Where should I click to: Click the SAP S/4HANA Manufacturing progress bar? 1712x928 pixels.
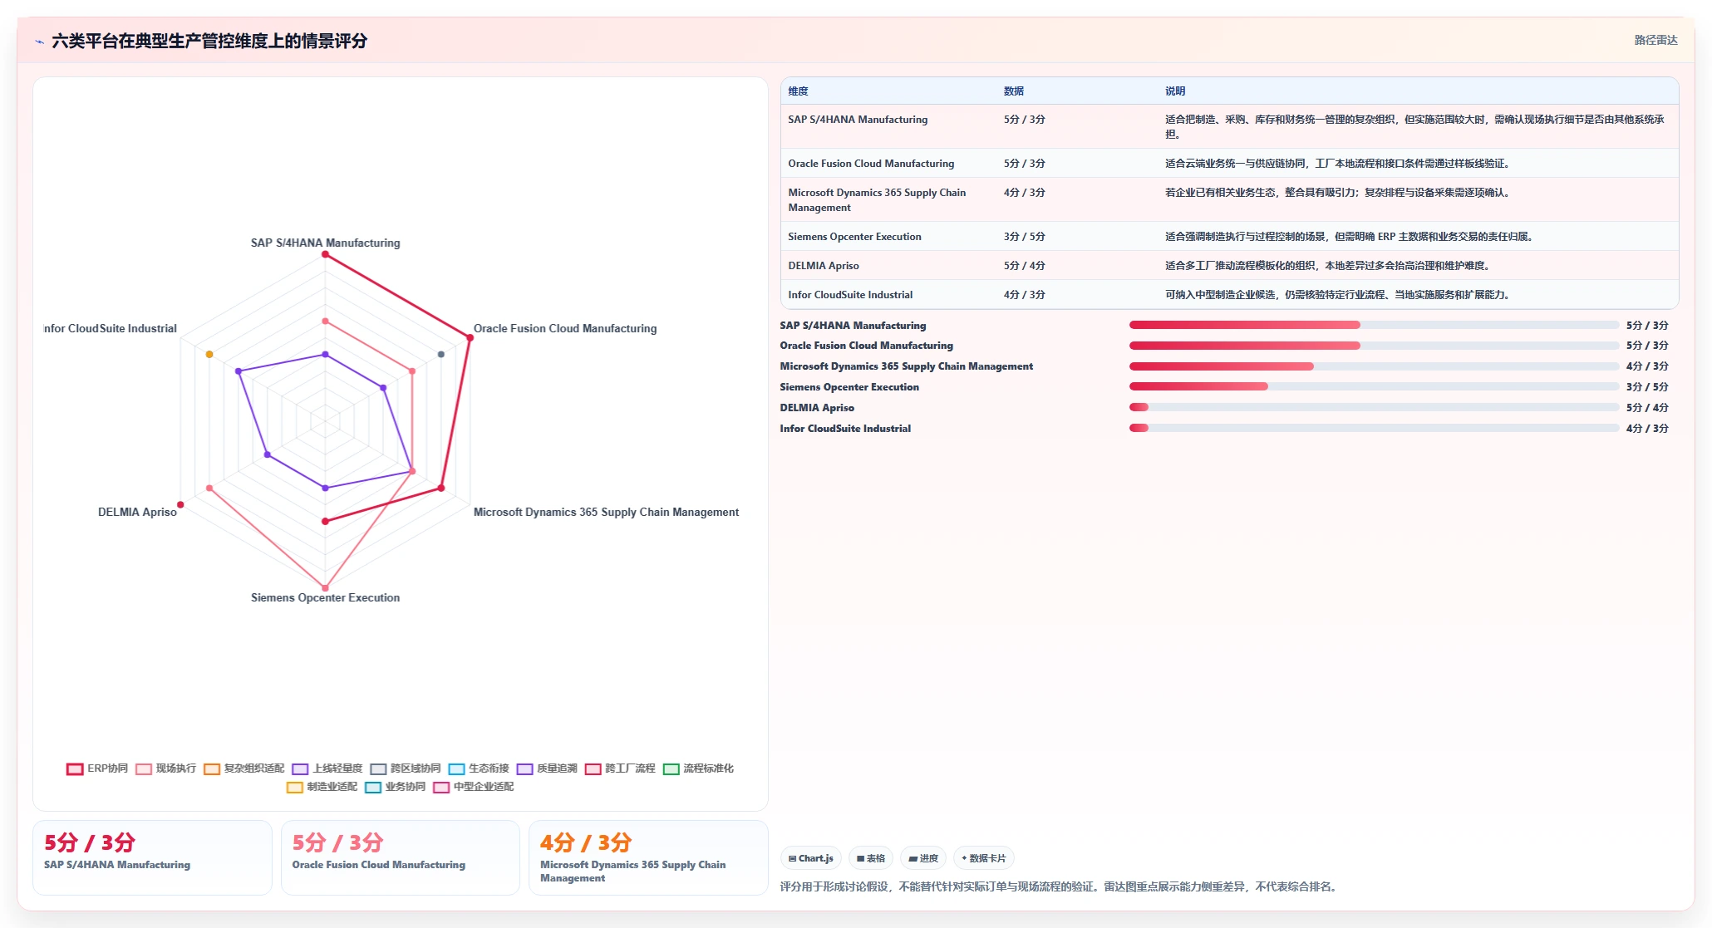pyautogui.click(x=1374, y=325)
